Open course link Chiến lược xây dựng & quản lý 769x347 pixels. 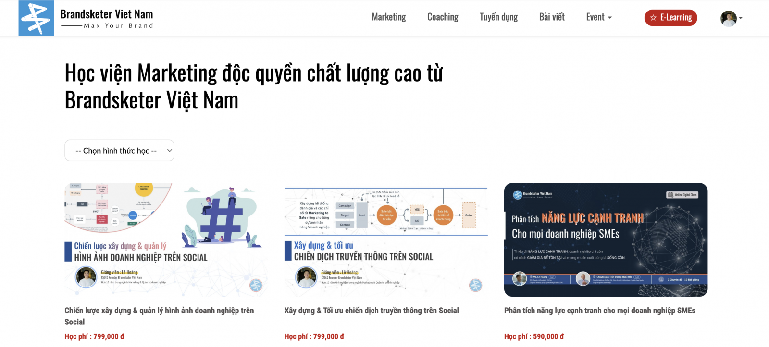[x=159, y=316]
